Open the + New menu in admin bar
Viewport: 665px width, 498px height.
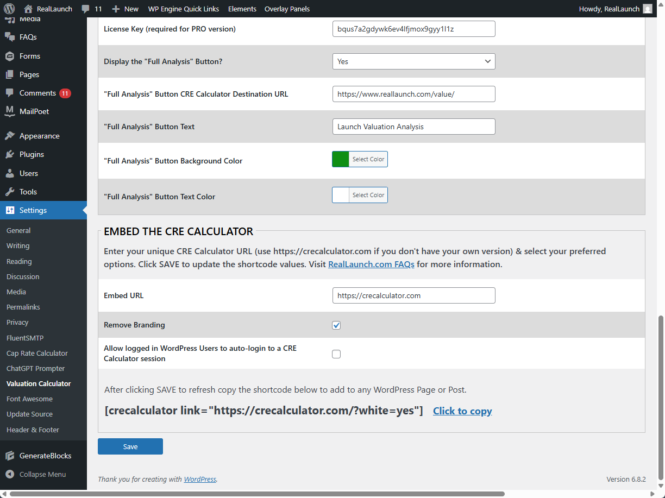(x=125, y=9)
